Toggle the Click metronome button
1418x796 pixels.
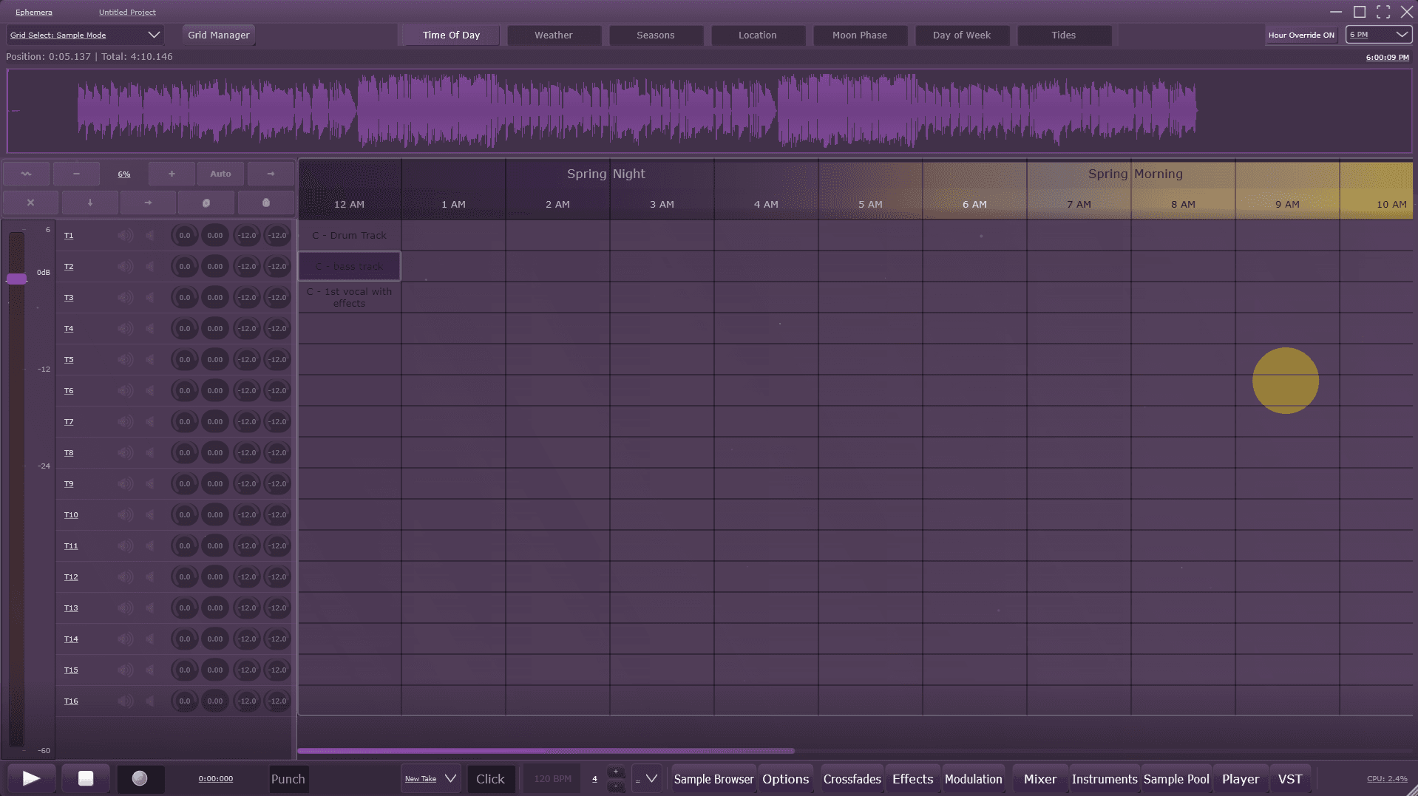[490, 779]
